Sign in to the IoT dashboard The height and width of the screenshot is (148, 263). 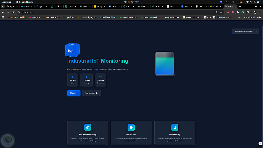[x=74, y=93]
